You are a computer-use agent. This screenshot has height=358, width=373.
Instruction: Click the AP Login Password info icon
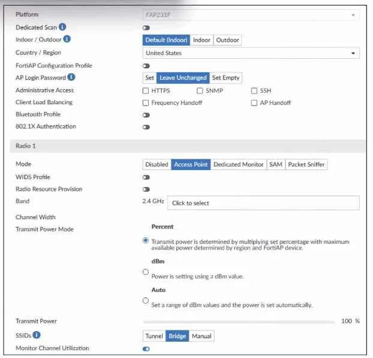(x=71, y=77)
